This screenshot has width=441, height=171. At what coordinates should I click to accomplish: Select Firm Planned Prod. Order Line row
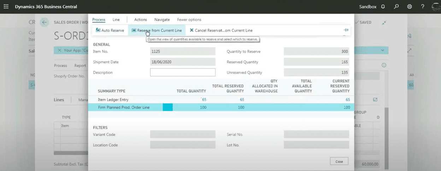click(220, 107)
